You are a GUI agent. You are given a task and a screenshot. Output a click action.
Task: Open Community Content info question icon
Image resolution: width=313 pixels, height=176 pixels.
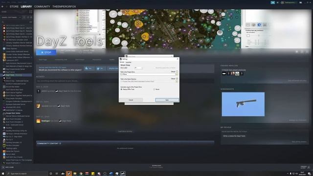pos(60,143)
